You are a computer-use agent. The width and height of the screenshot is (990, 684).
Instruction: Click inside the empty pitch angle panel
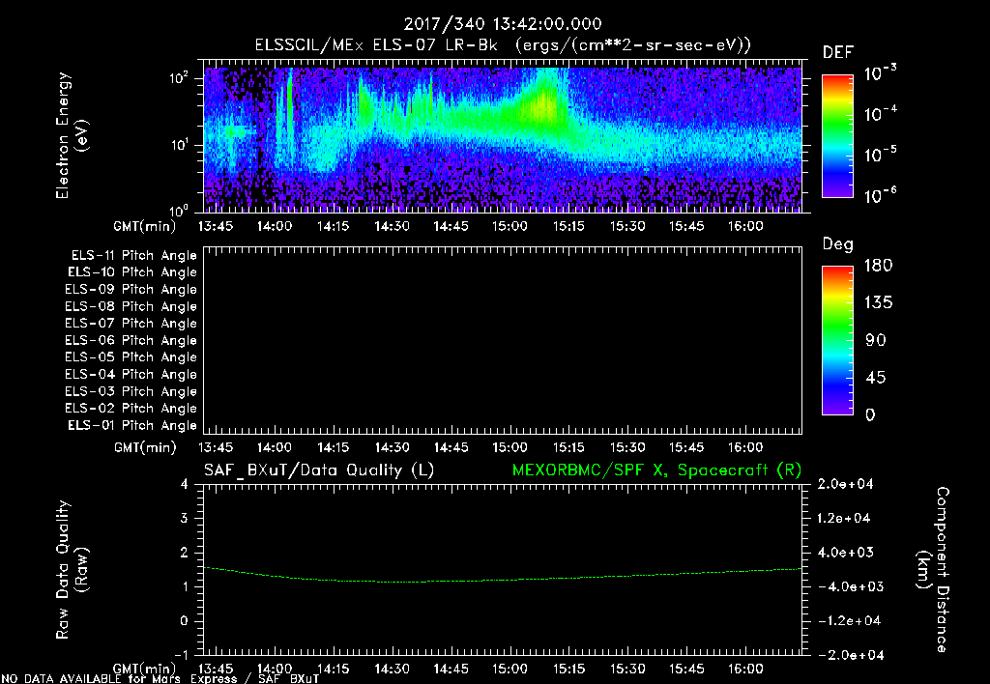point(501,340)
